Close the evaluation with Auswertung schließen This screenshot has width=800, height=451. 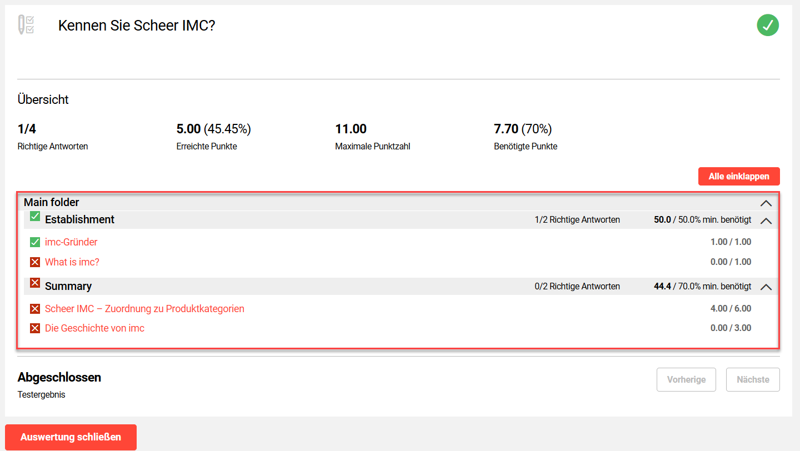71,437
